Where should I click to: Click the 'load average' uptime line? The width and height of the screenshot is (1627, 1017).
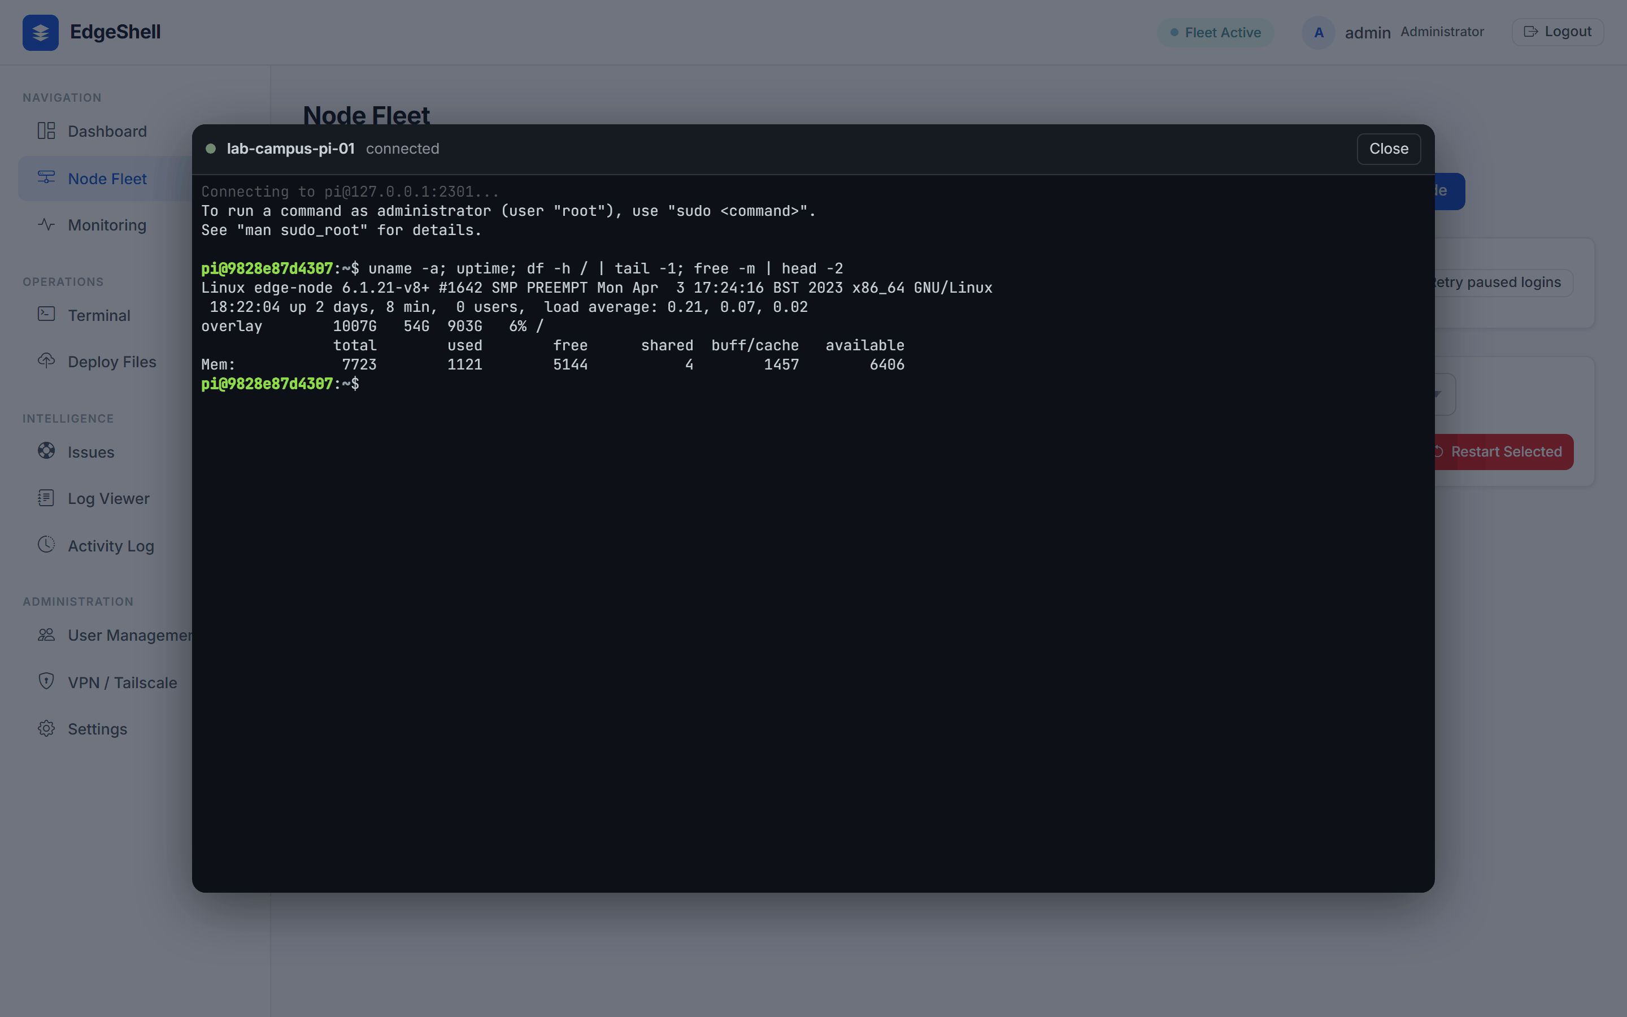pos(508,307)
